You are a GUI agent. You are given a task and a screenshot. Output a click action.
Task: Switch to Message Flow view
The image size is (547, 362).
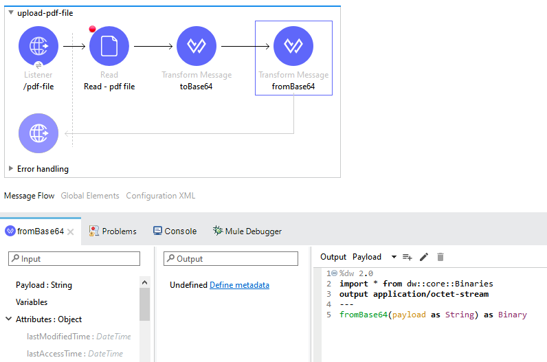(x=30, y=196)
